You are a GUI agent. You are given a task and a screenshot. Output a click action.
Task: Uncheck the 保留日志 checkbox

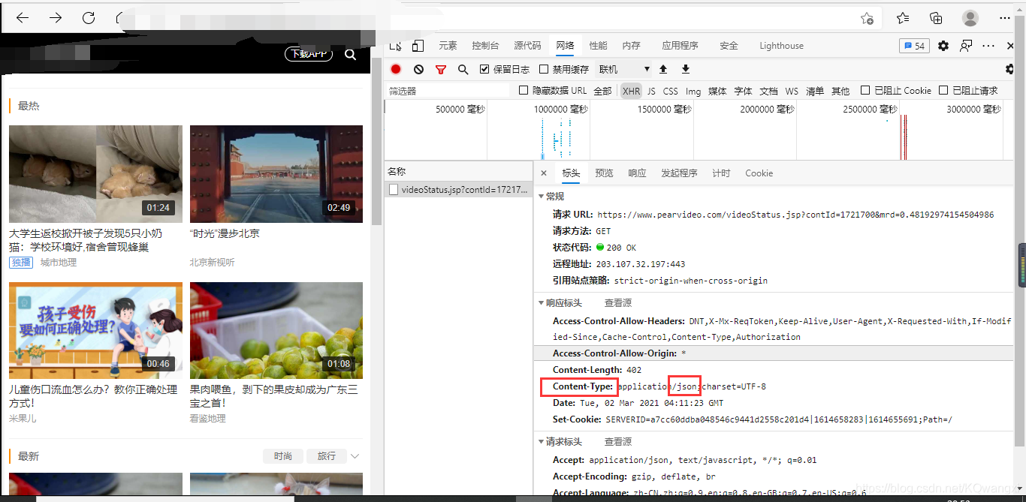click(x=484, y=69)
